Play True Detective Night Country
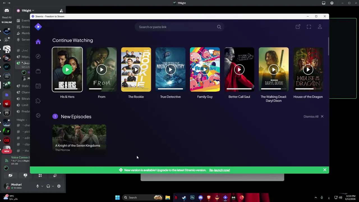359x202 pixels. [171, 70]
